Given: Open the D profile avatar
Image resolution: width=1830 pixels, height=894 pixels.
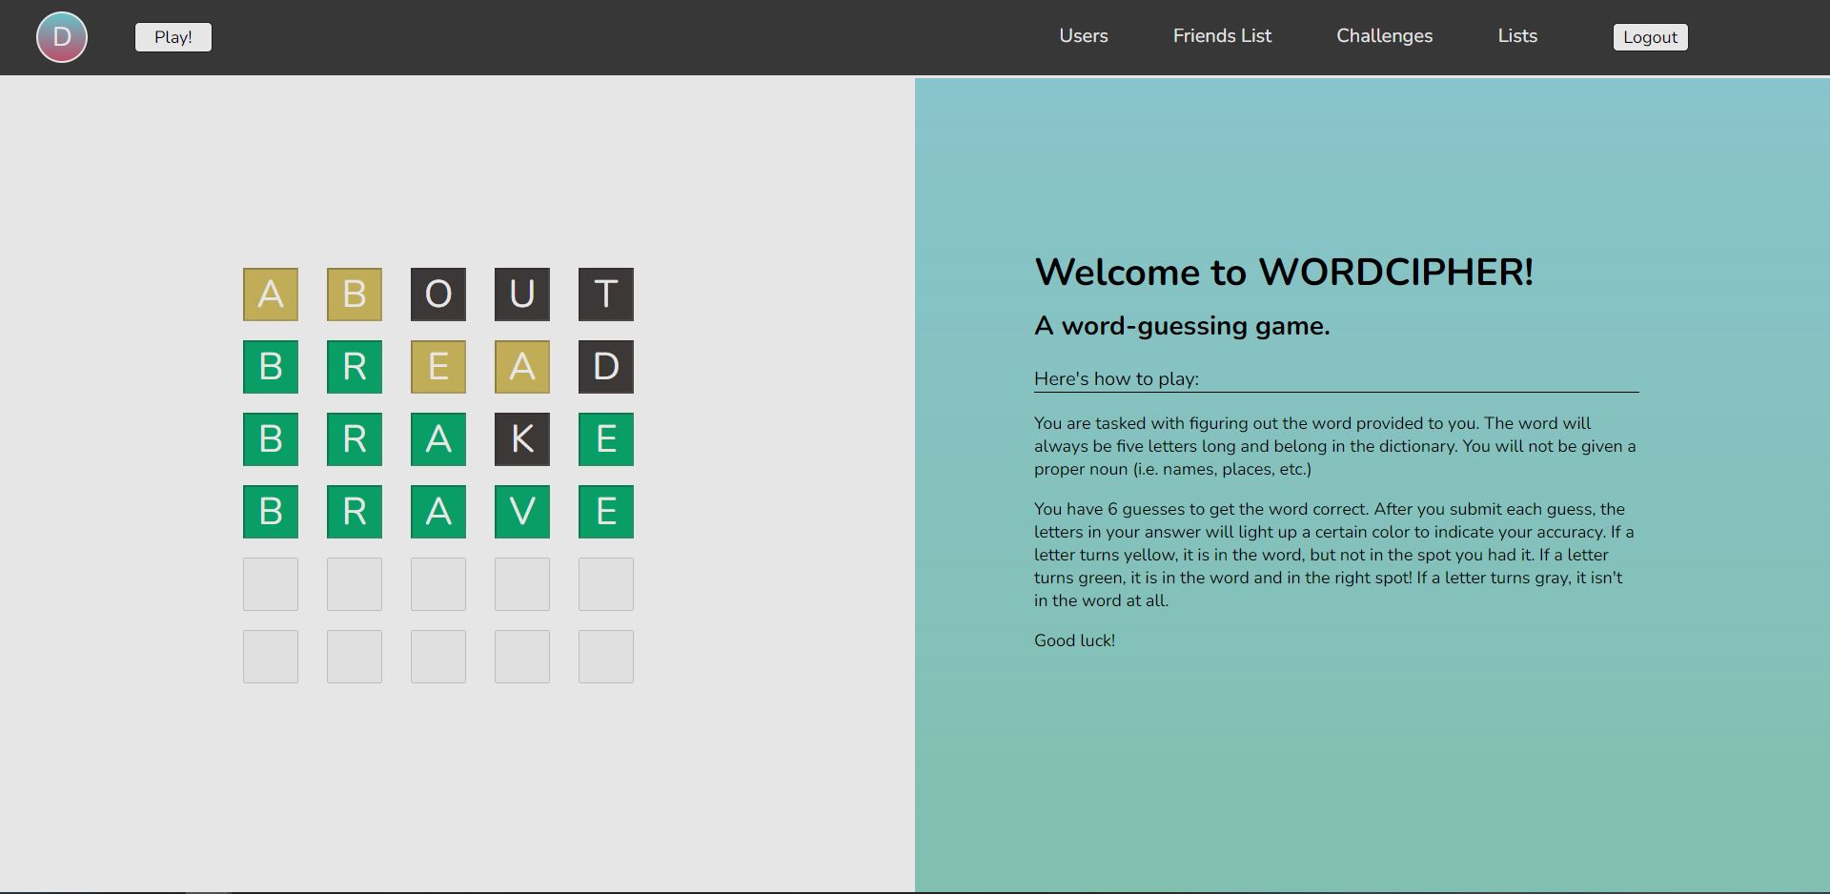Looking at the screenshot, I should (x=61, y=37).
